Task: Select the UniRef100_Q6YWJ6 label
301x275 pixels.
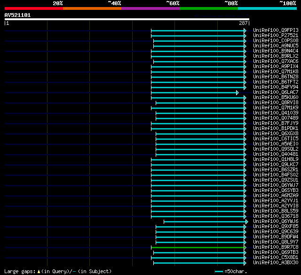Action: (x=276, y=222)
